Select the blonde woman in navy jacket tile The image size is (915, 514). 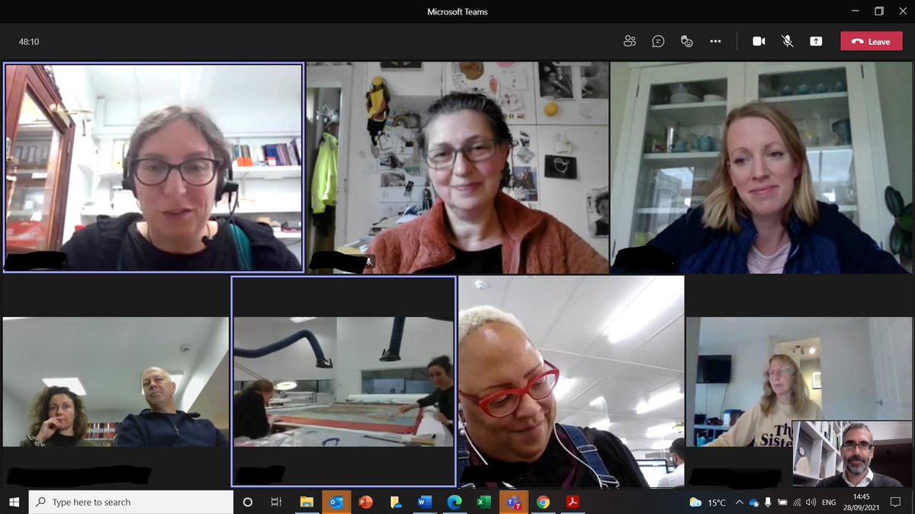pyautogui.click(x=761, y=168)
